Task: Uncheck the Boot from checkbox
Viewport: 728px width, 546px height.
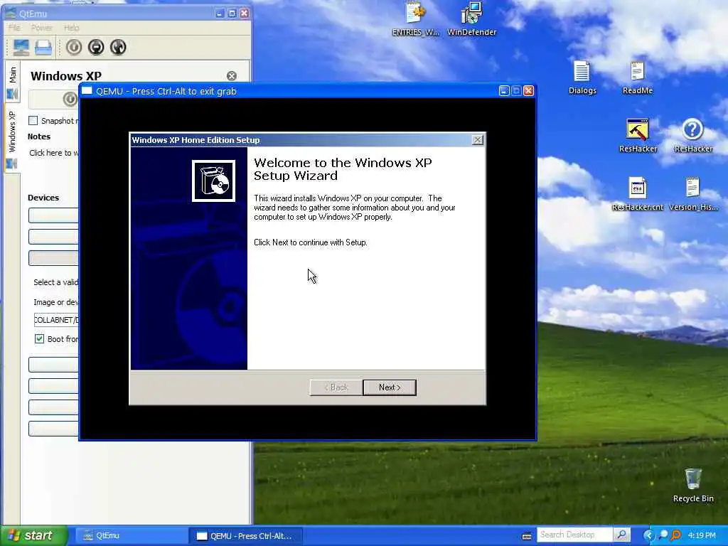Action: [40, 339]
